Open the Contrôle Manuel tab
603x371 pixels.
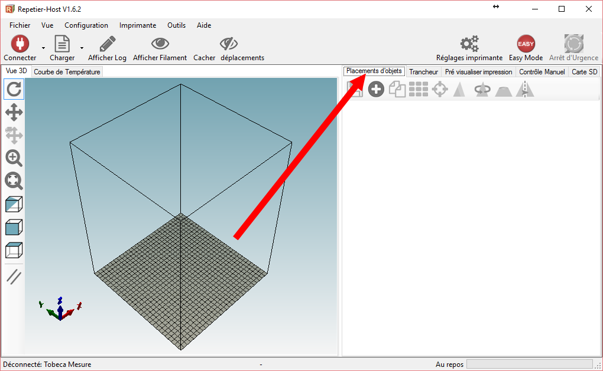click(542, 72)
